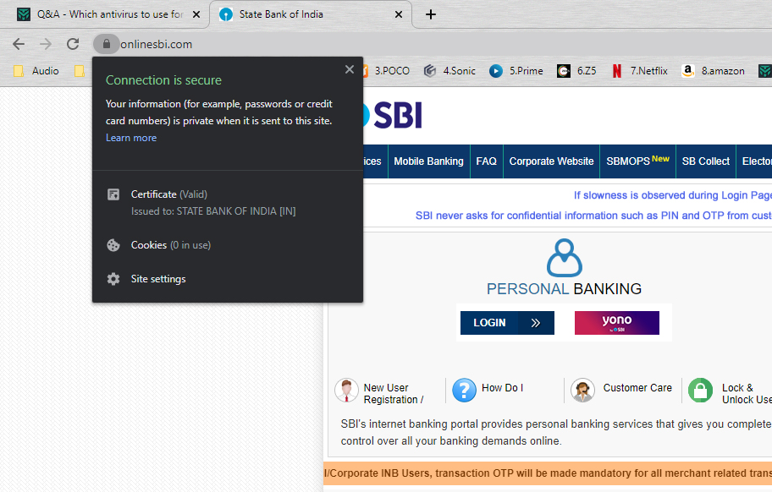Screen dimensions: 772x492
Task: Open the Learn more link
Action: click(131, 138)
